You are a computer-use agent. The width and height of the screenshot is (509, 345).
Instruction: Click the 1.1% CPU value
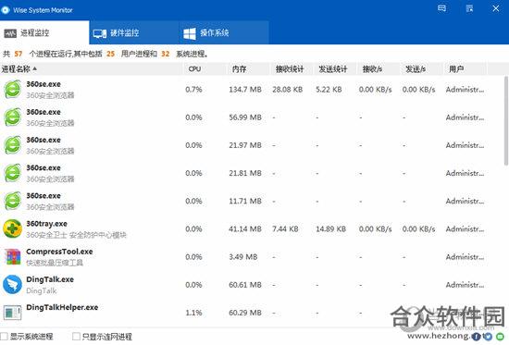[193, 313]
